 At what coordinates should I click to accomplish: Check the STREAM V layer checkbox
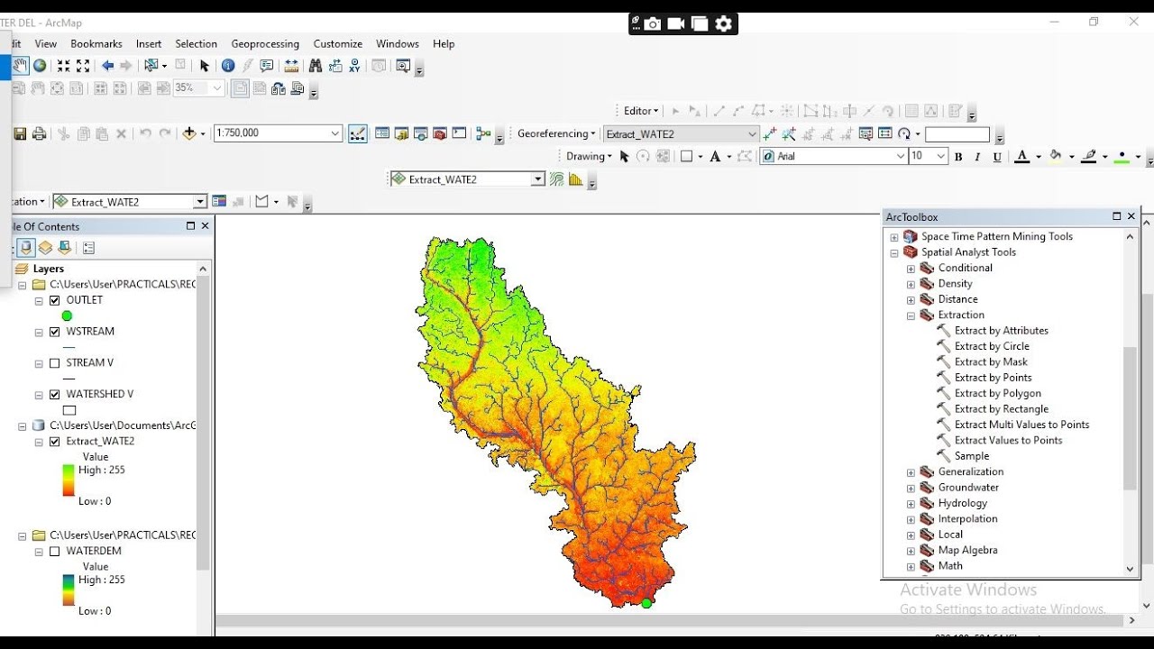click(55, 363)
